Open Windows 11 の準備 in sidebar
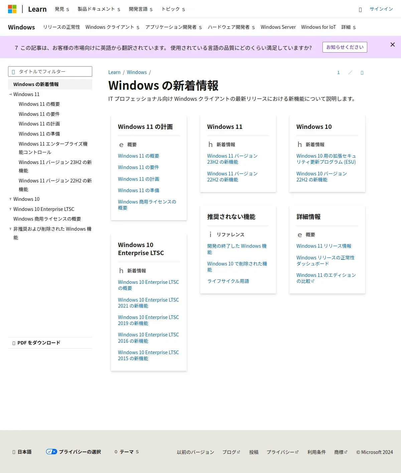 (39, 134)
